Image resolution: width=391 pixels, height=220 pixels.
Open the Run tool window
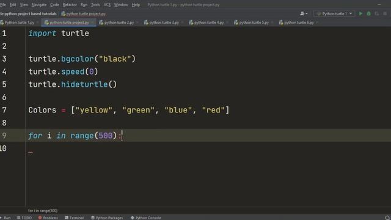tap(5, 218)
